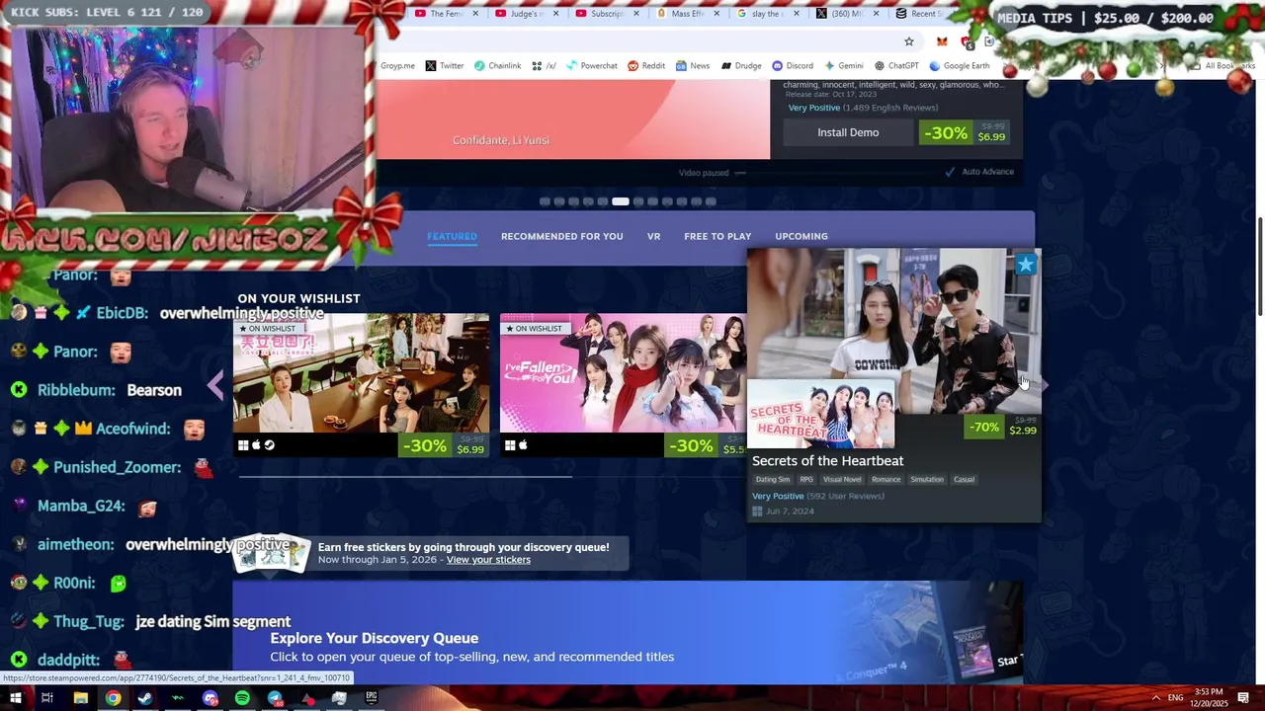Open the Reddit bookmark icon

click(632, 66)
